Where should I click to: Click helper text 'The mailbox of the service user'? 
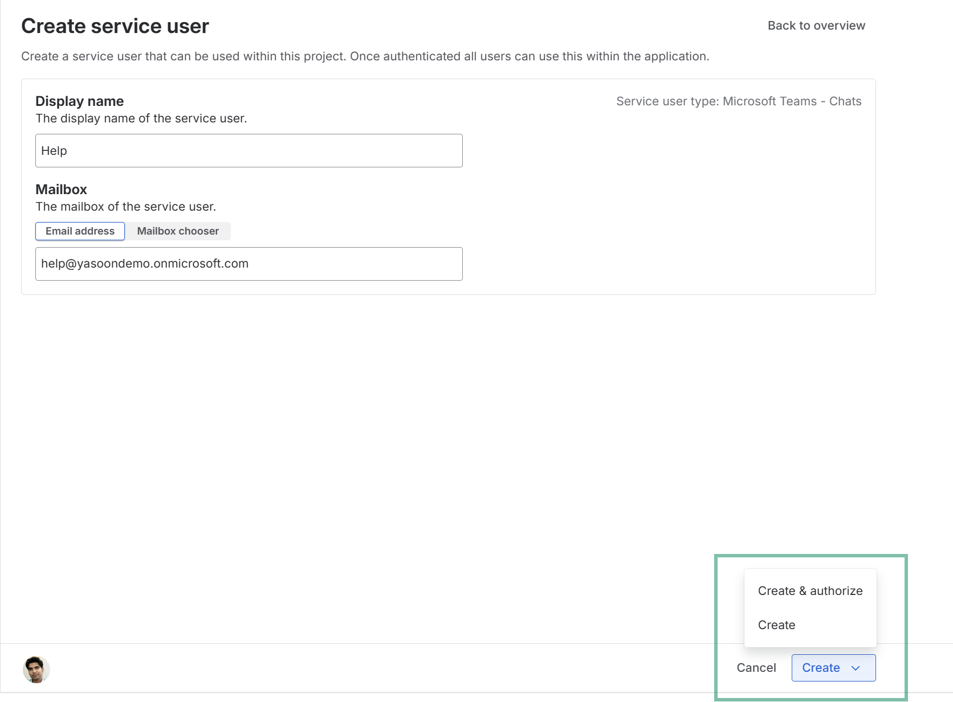coord(125,207)
